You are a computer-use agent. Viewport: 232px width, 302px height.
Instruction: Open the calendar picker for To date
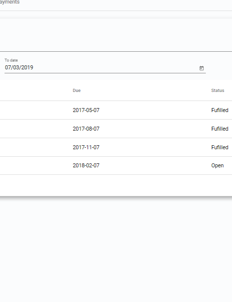tap(201, 68)
